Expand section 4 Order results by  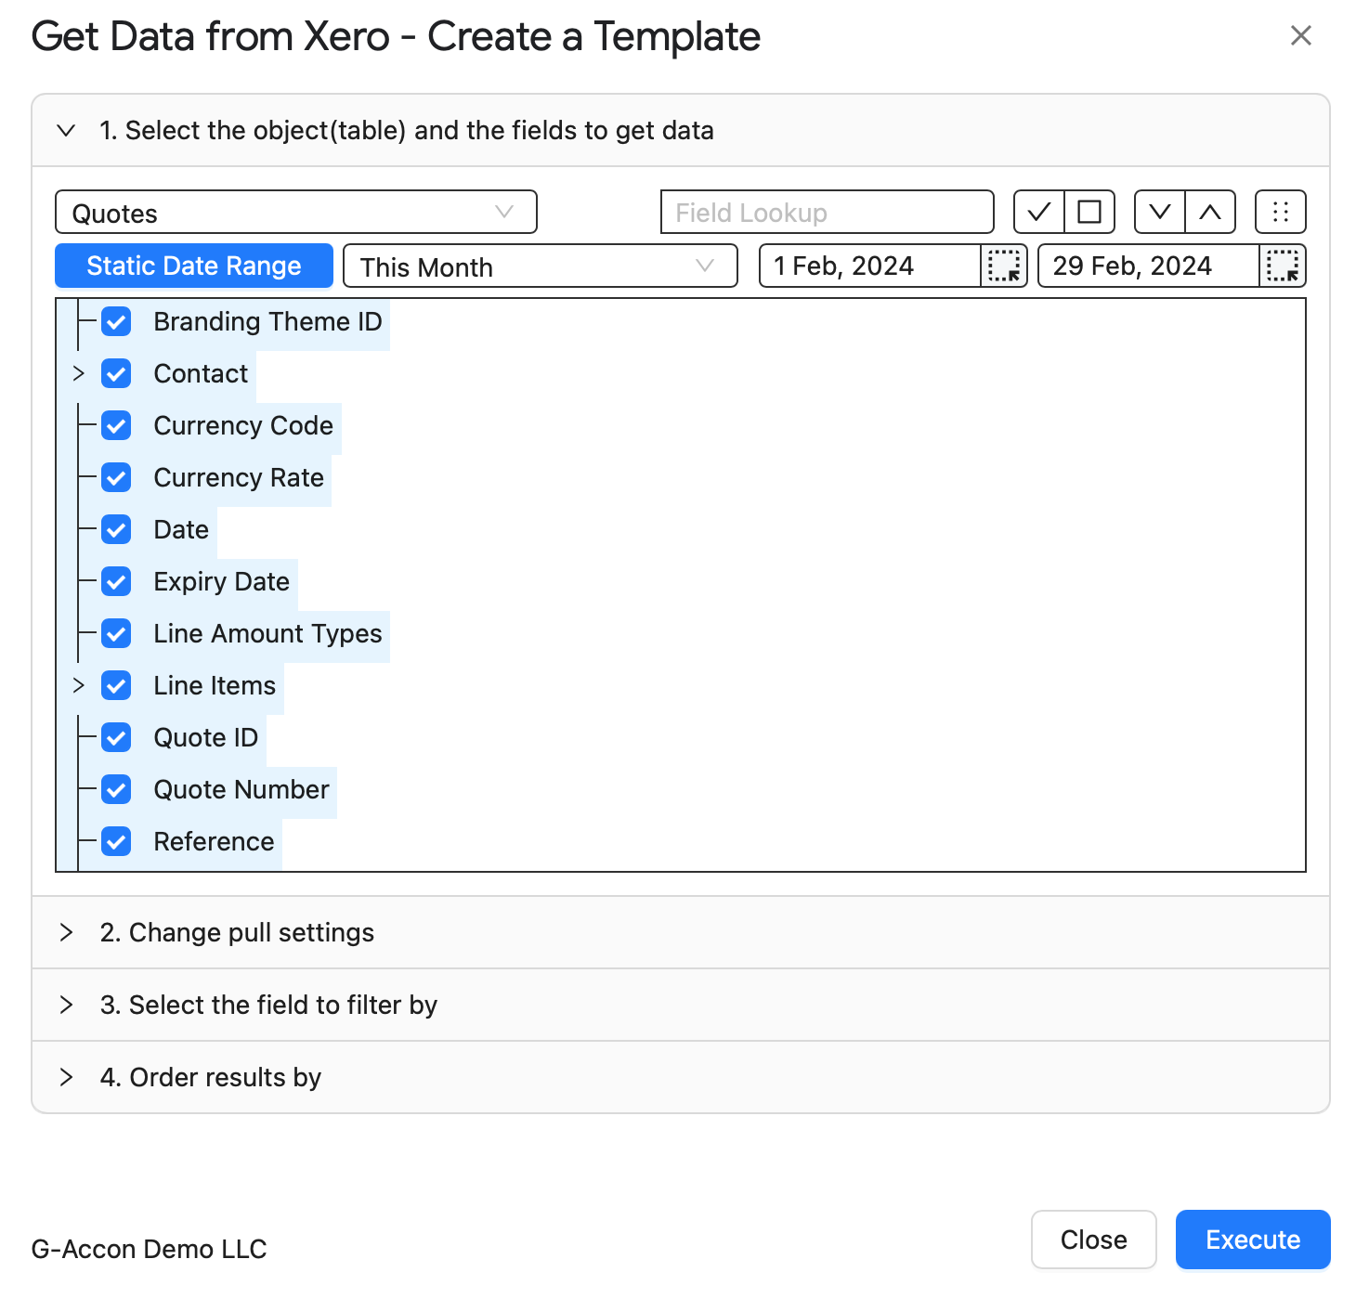pos(681,1077)
